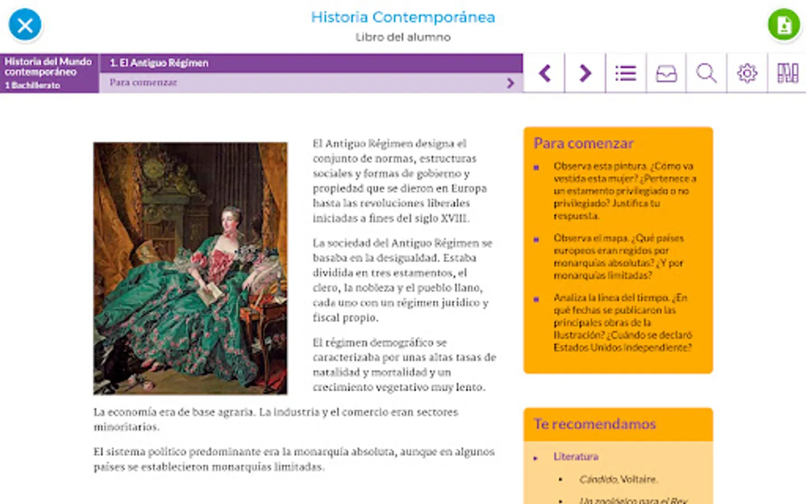Click the 'Te recomendamos' heading

[595, 424]
